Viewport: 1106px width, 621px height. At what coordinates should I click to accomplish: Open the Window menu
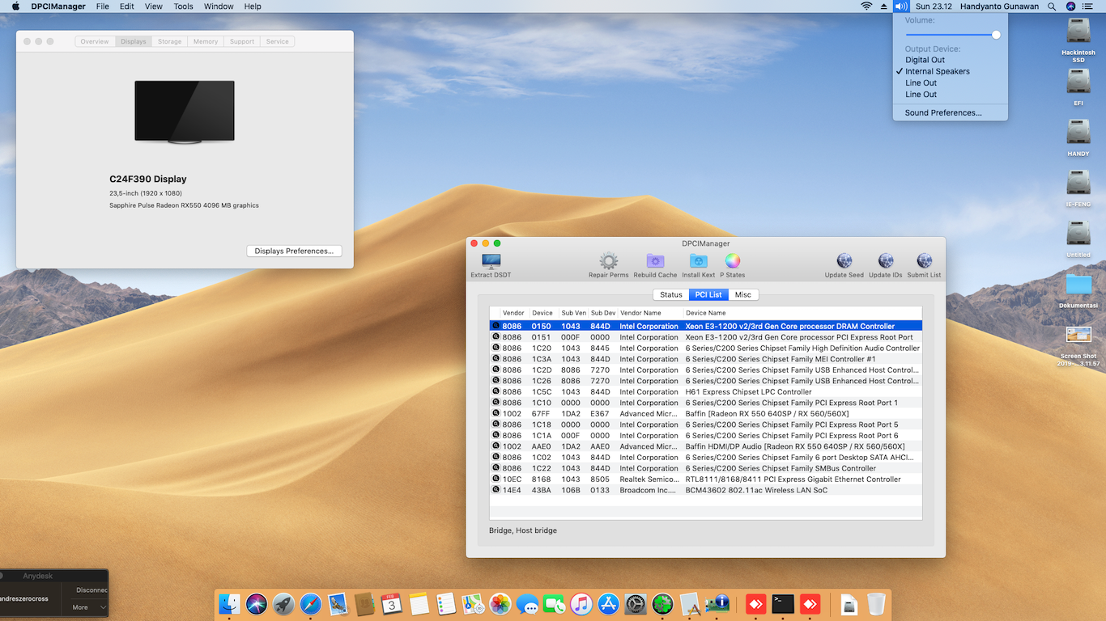(219, 6)
